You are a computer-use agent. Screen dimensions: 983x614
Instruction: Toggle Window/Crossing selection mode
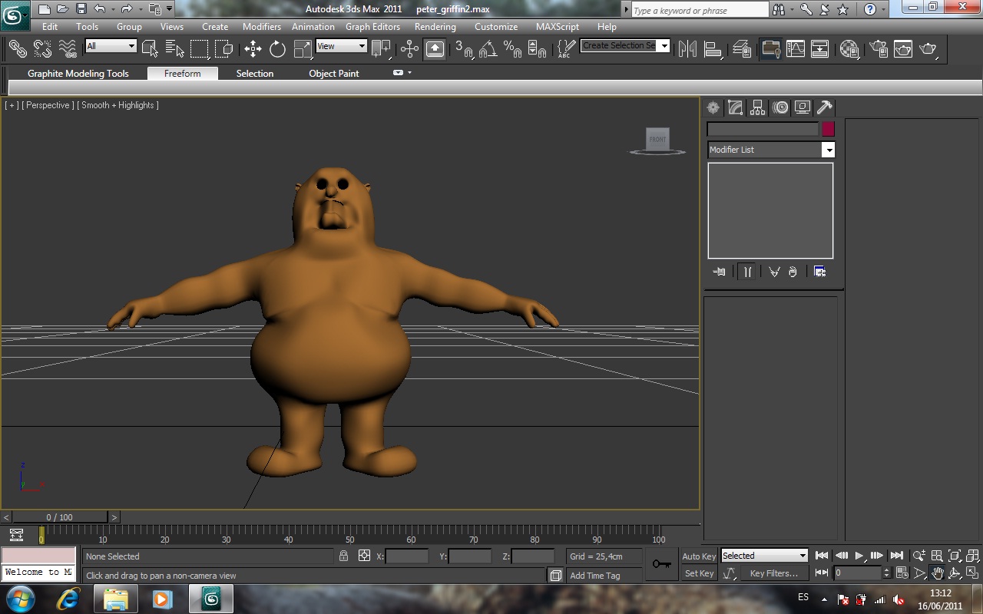coord(224,48)
